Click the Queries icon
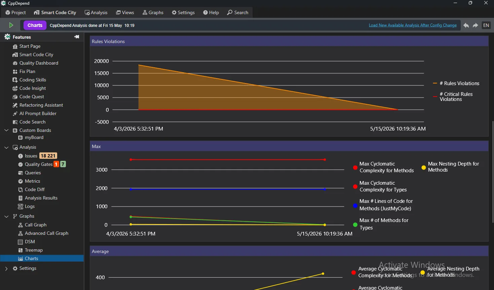This screenshot has width=494, height=290. pyautogui.click(x=21, y=173)
